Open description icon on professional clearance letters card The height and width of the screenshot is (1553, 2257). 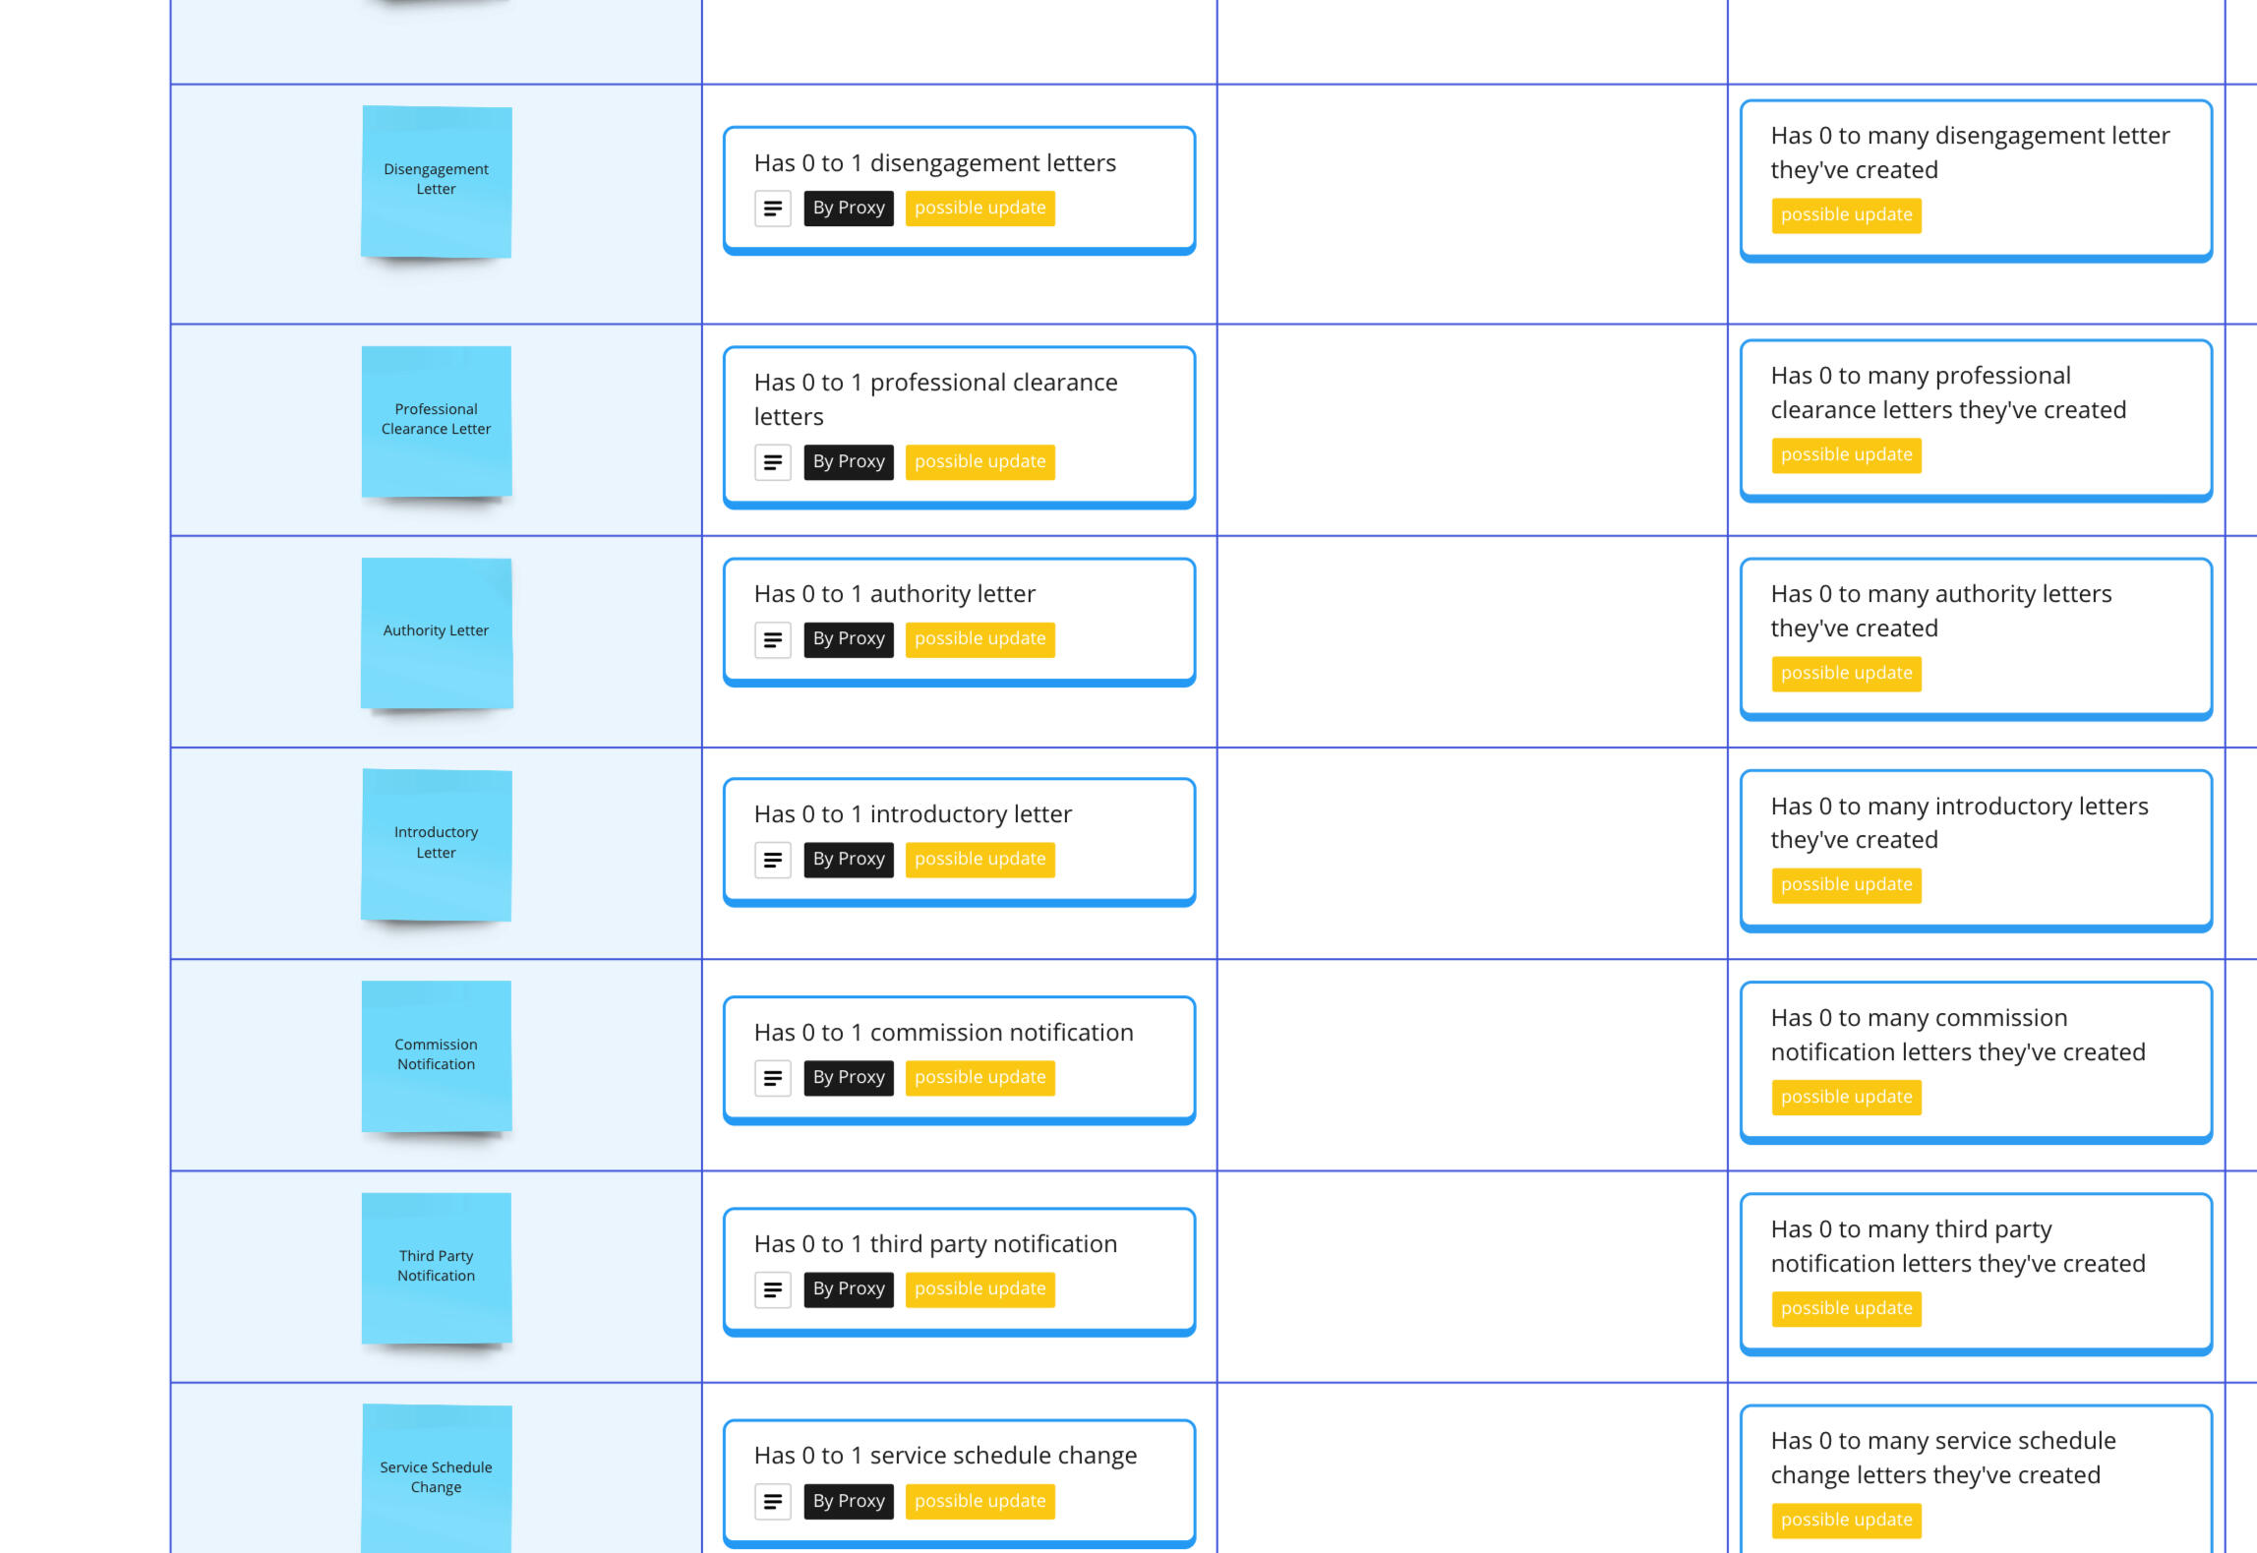click(x=772, y=462)
